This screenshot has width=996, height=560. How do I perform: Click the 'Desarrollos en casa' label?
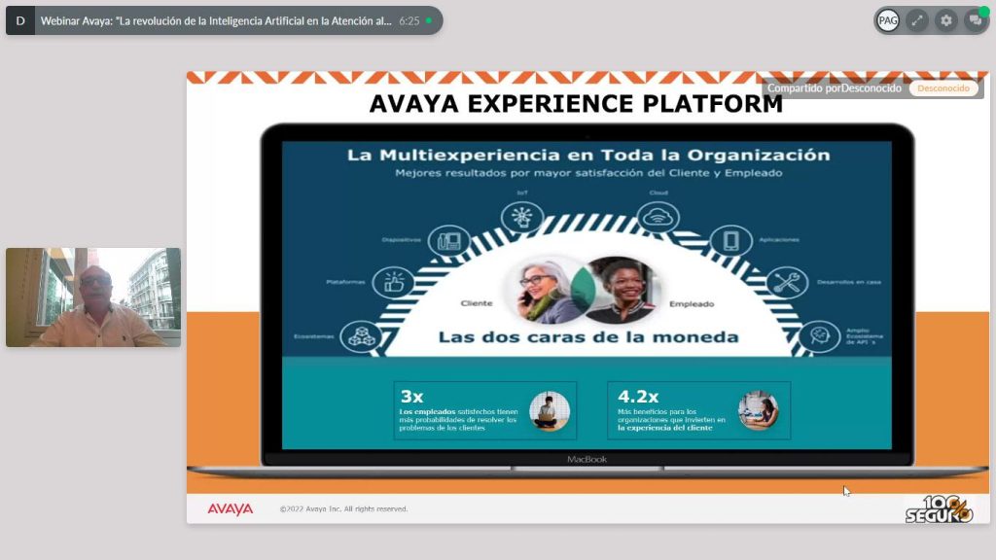(848, 282)
